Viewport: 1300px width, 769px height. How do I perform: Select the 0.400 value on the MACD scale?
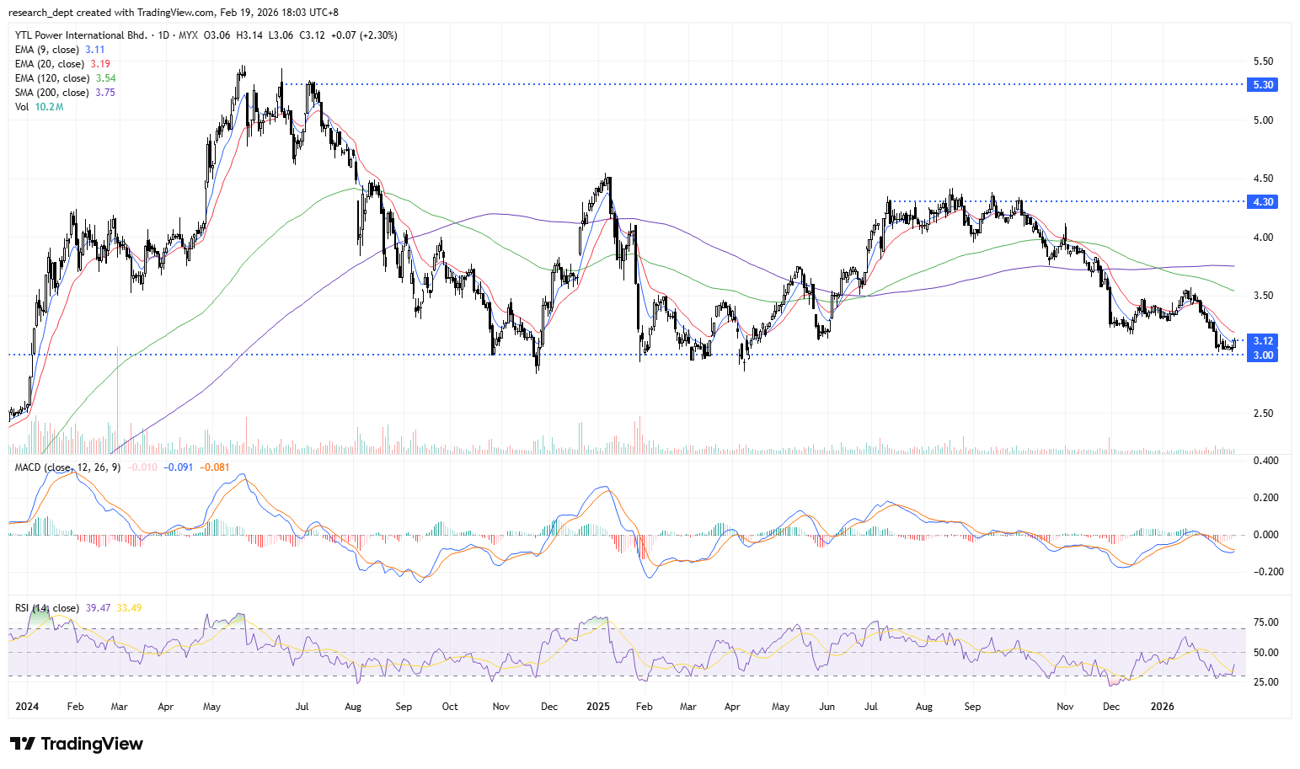1265,461
